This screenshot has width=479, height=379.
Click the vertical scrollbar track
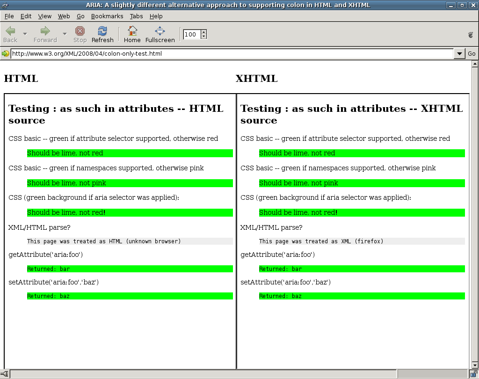tap(475, 215)
